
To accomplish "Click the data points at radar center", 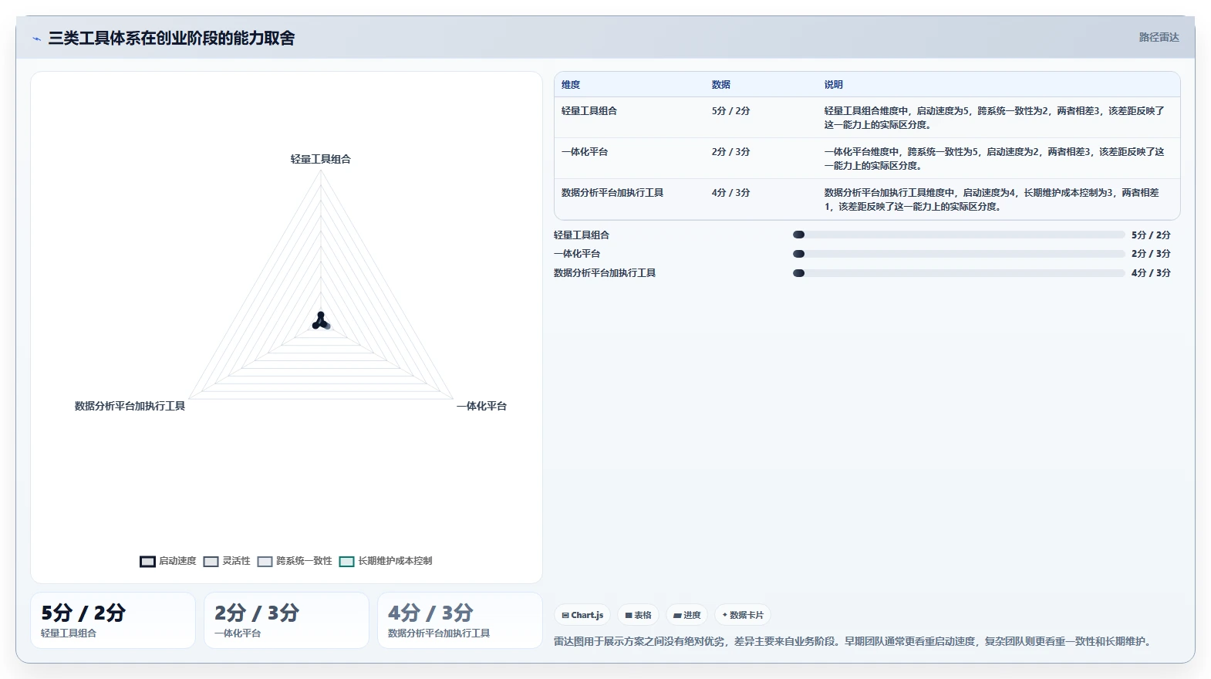I will coord(321,321).
